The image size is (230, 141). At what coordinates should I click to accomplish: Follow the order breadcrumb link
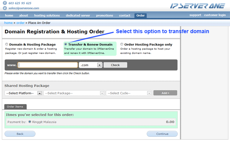click(x=20, y=23)
